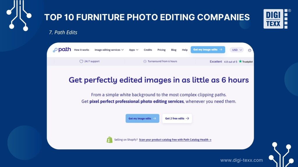Click the DIGI TEXX logo
This screenshot has height=167, width=298.
point(277,19)
